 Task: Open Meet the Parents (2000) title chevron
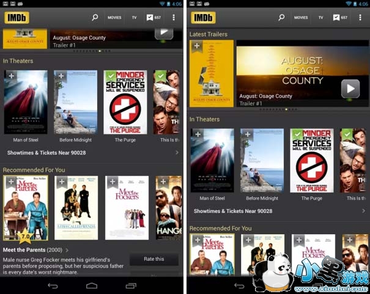pyautogui.click(x=67, y=250)
